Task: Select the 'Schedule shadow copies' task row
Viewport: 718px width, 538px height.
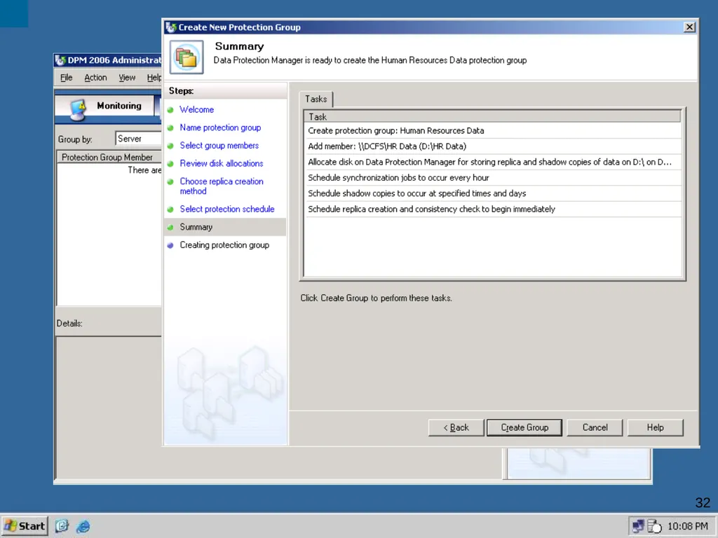Action: tap(493, 193)
